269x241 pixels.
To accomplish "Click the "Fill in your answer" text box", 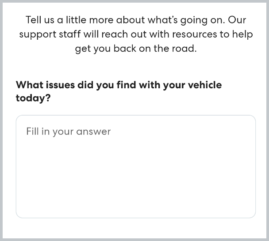I will [x=135, y=166].
